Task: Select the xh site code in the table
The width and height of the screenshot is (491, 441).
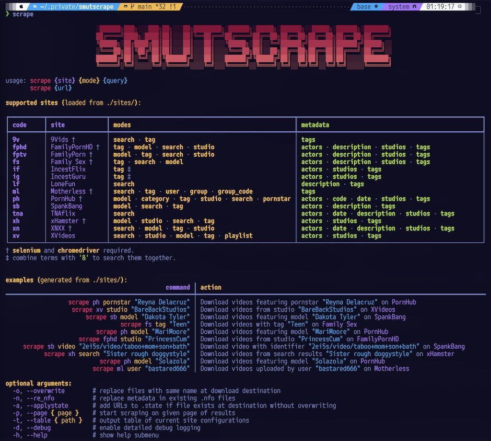Action: coord(16,221)
